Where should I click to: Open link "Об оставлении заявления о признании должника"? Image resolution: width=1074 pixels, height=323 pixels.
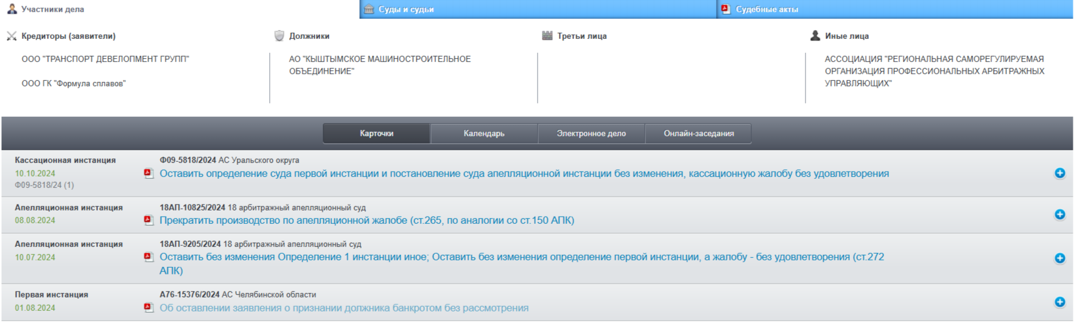point(344,308)
